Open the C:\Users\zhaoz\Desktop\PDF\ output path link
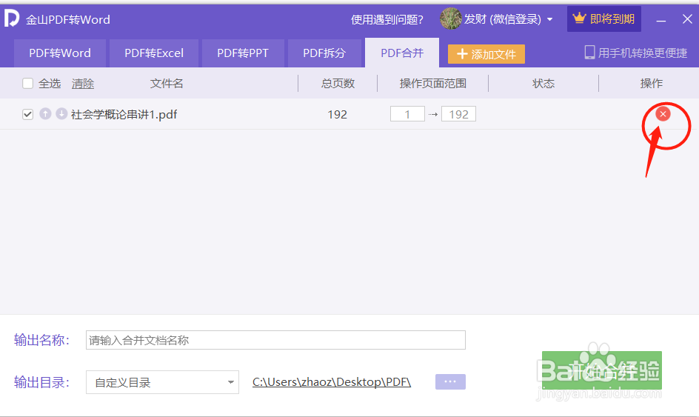Viewport: 699px width, 417px height. 331,382
